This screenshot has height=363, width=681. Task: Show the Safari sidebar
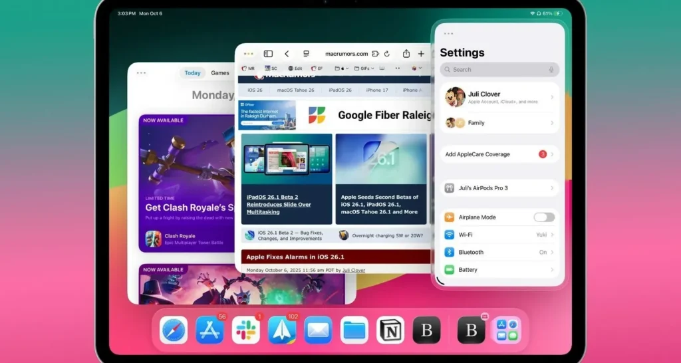click(268, 54)
